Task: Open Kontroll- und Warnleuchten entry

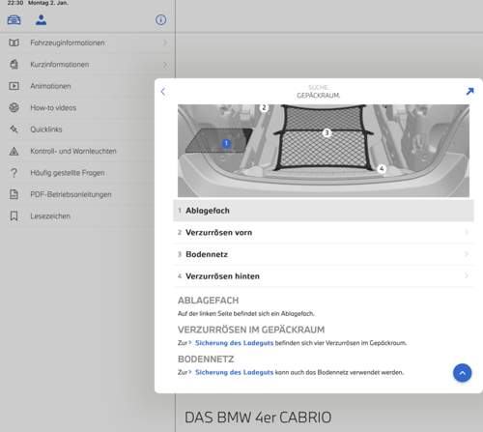Action: click(77, 151)
